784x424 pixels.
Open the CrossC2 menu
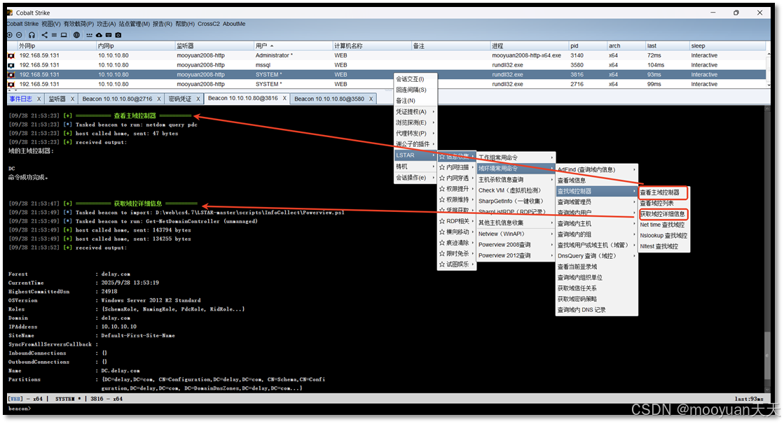pos(209,24)
